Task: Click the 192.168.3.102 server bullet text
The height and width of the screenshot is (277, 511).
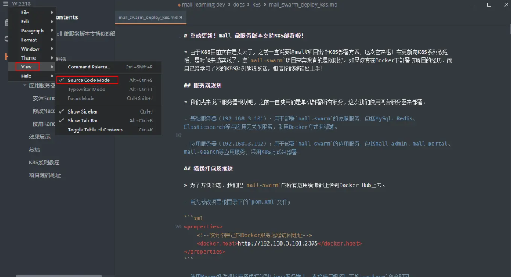Action: pyautogui.click(x=317, y=148)
